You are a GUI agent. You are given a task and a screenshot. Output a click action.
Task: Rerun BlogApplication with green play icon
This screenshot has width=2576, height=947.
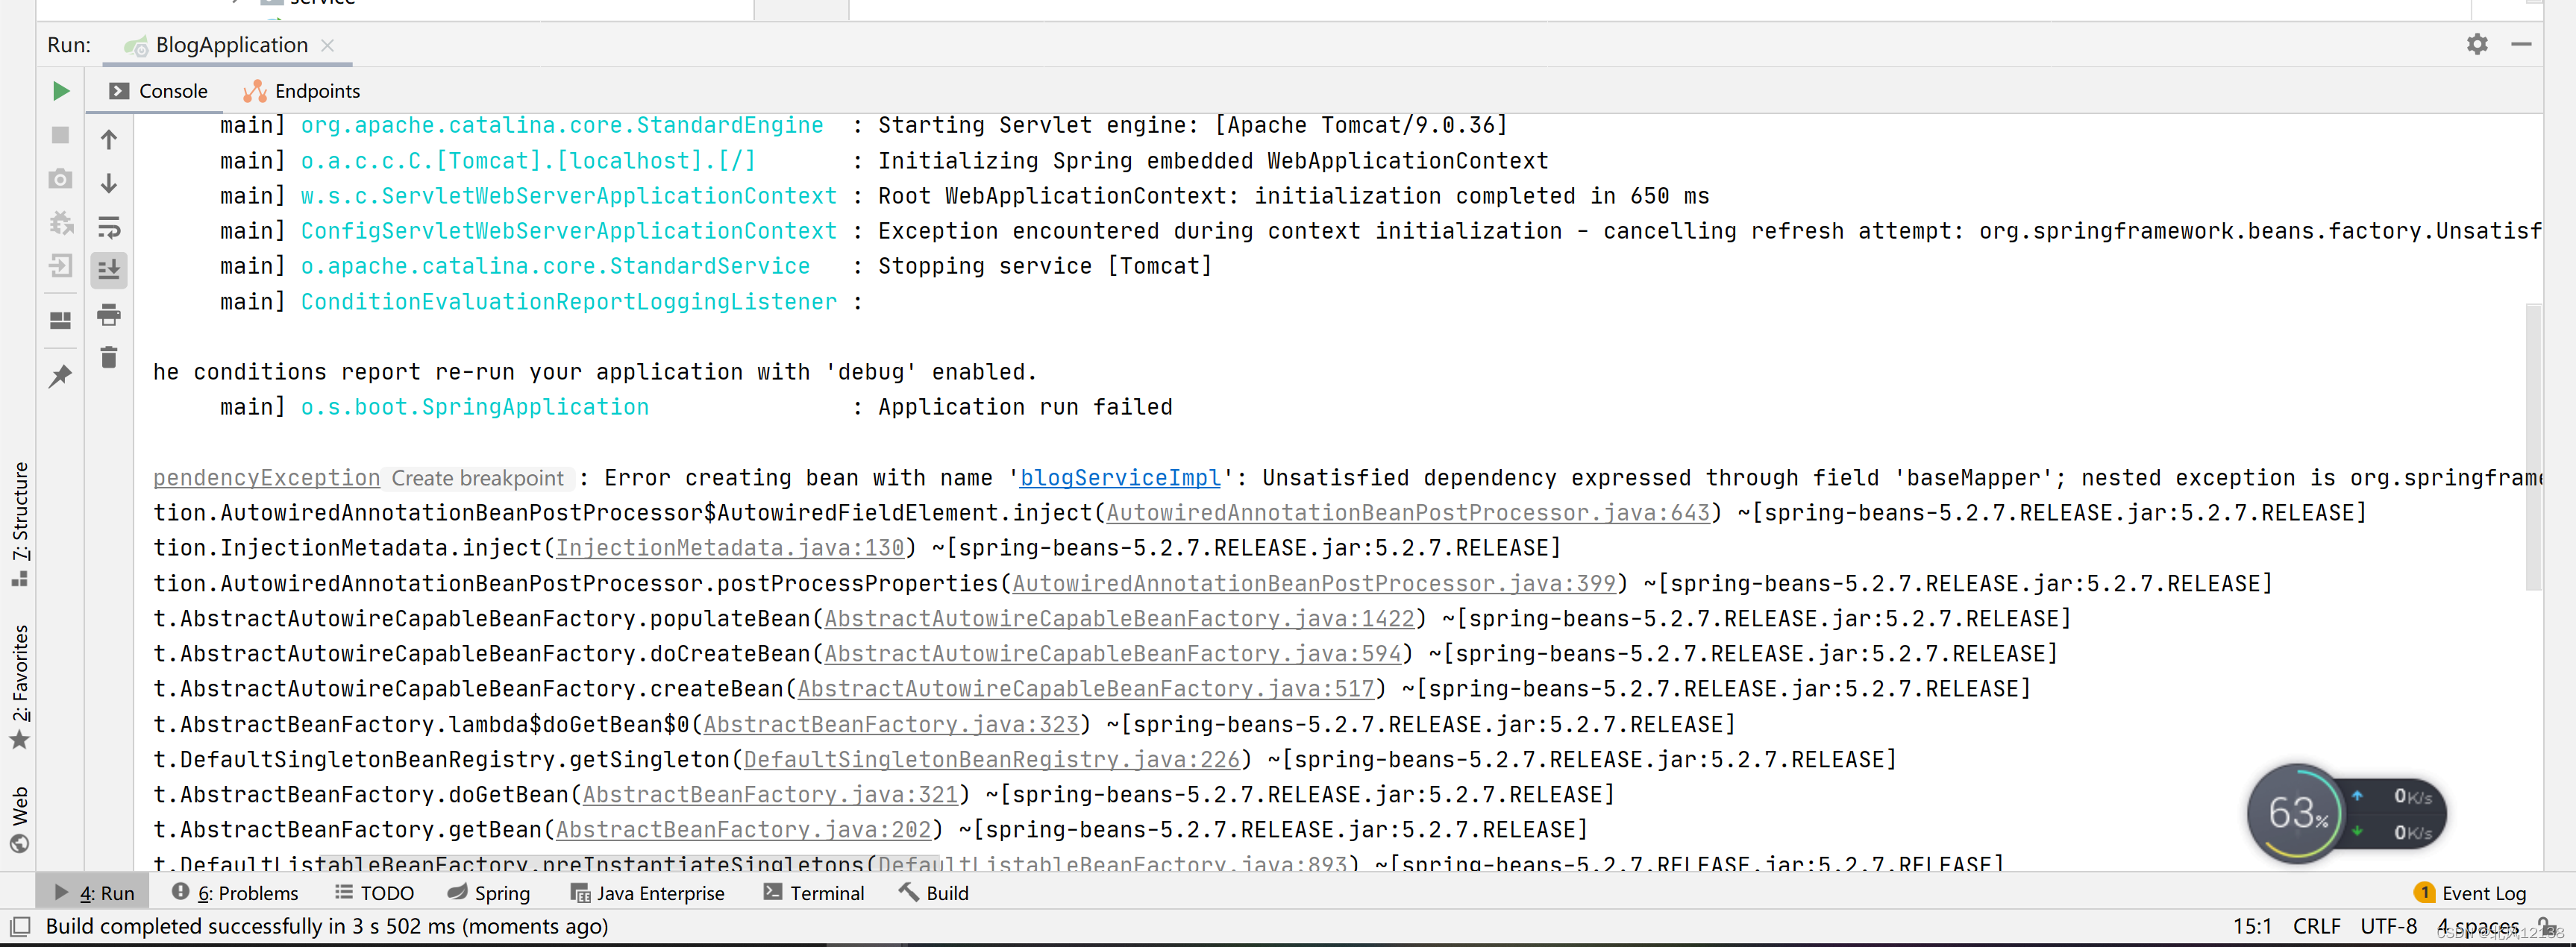coord(61,91)
